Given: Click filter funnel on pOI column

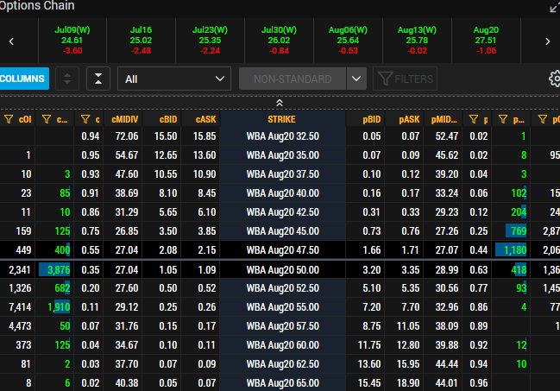Looking at the screenshot, I should click(543, 119).
